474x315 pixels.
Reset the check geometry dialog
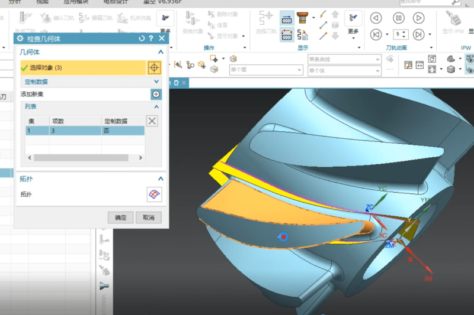tap(142, 38)
